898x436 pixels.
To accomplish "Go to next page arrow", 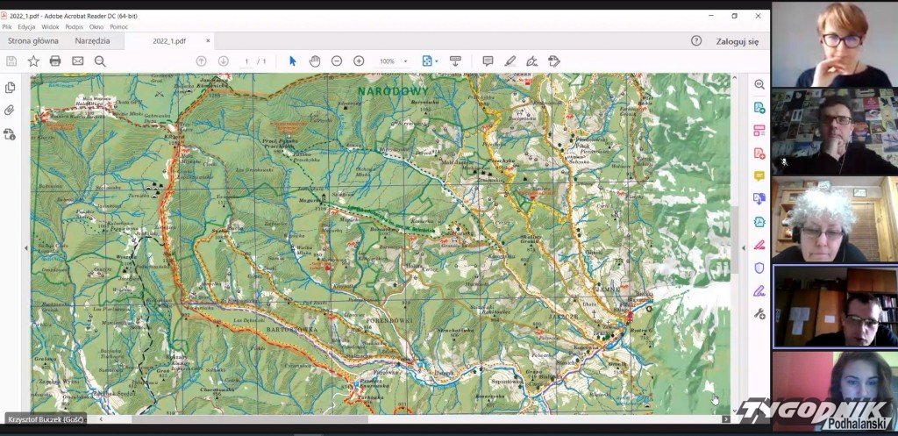I will (224, 61).
